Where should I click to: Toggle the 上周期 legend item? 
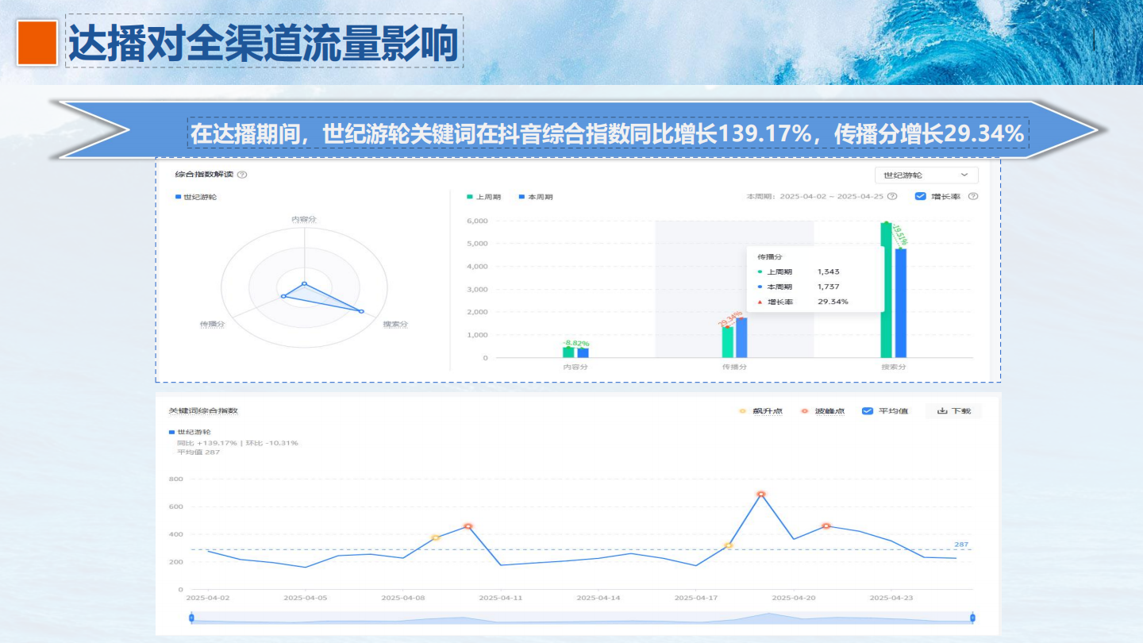[x=483, y=197]
